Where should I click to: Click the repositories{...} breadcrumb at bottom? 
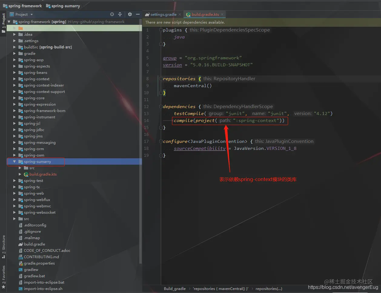click(269, 289)
